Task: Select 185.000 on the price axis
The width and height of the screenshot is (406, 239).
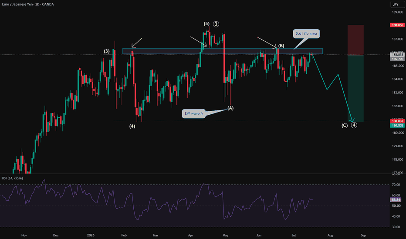Action: point(398,66)
